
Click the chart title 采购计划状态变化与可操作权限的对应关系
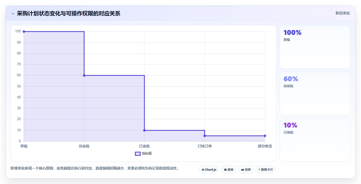click(x=69, y=14)
